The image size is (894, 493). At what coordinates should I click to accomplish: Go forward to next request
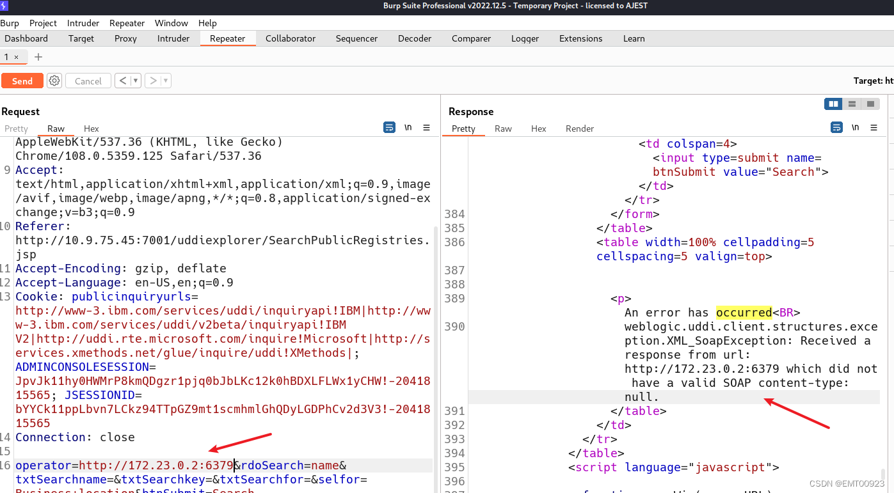153,81
